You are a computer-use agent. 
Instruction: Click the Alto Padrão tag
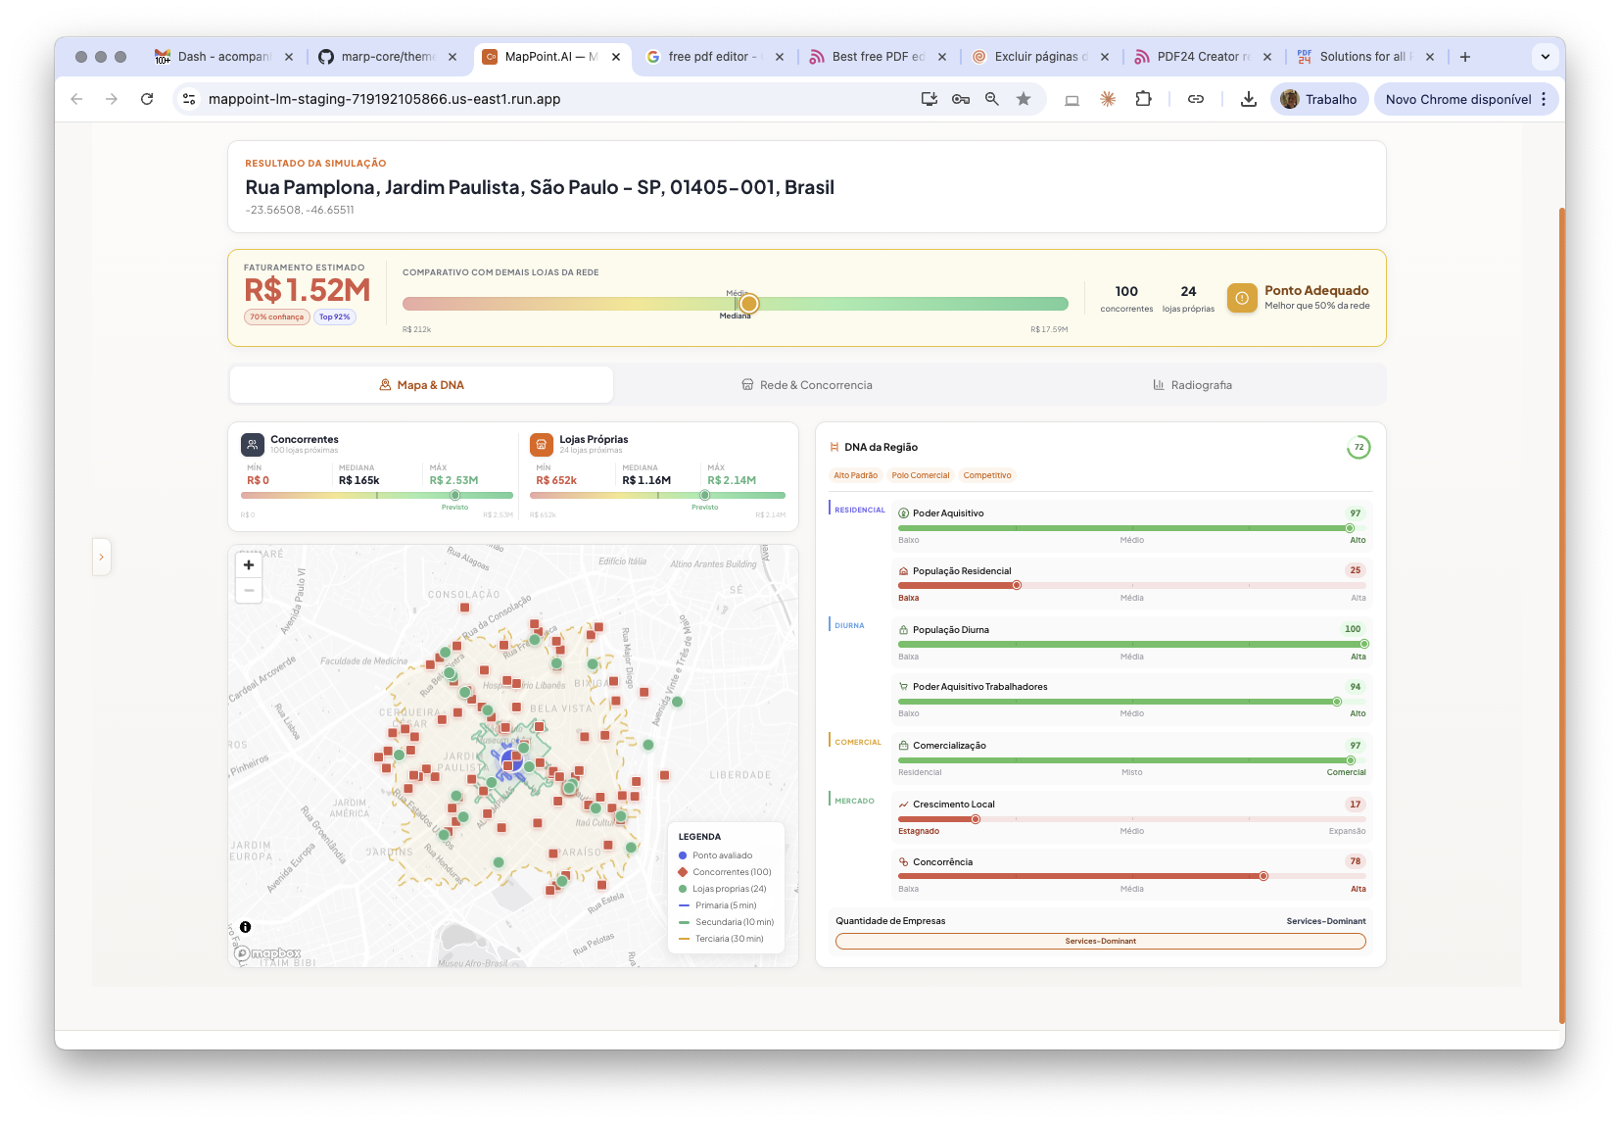point(856,475)
